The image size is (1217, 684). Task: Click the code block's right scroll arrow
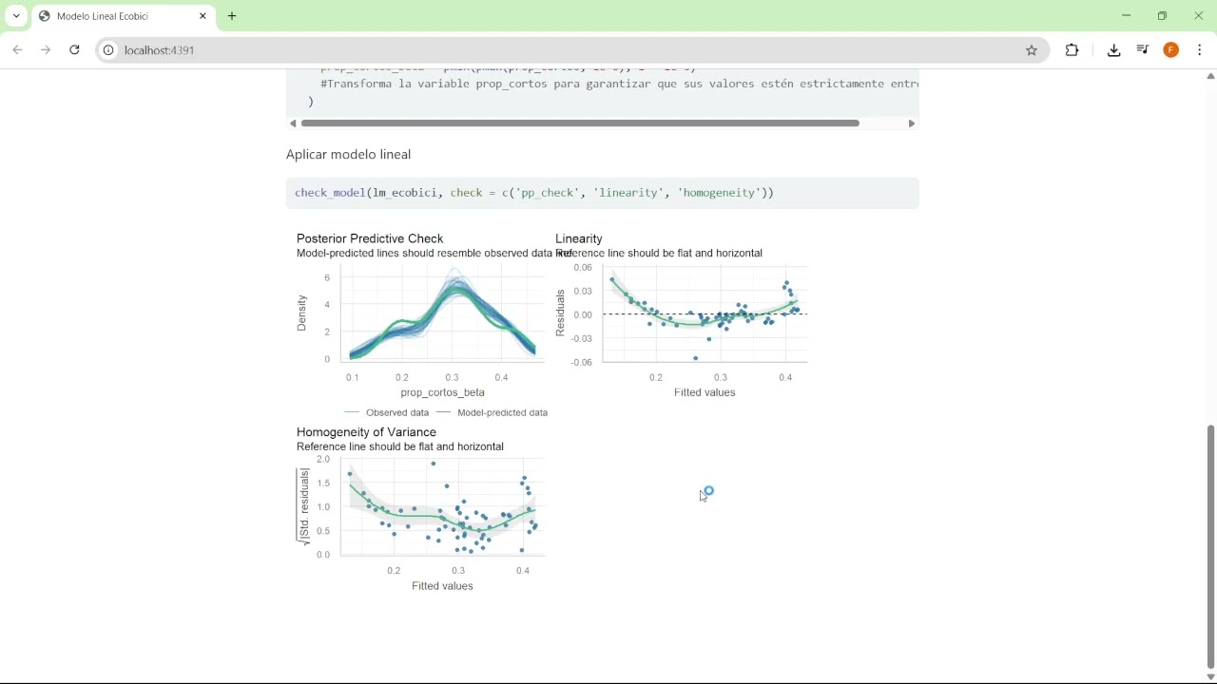tap(912, 123)
